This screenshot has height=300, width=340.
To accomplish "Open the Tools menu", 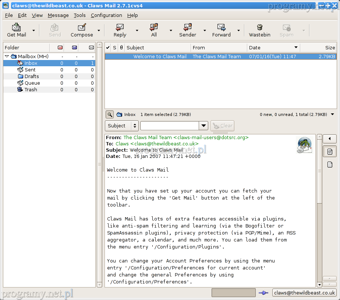I will point(79,15).
